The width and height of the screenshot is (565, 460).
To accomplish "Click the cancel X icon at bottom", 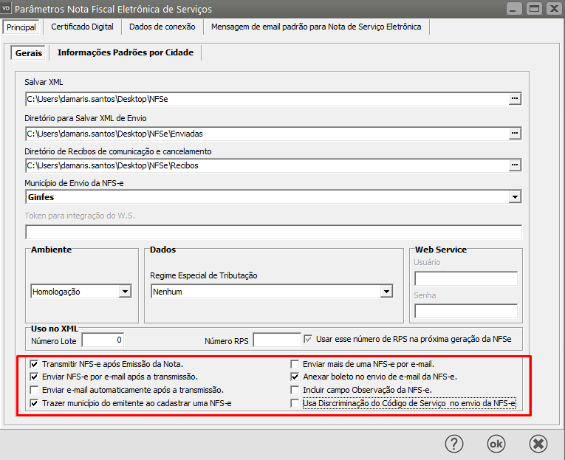I will (x=538, y=444).
